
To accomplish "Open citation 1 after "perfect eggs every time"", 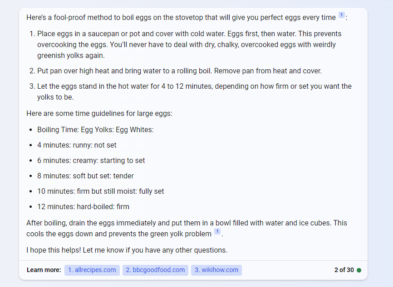I will [x=341, y=15].
